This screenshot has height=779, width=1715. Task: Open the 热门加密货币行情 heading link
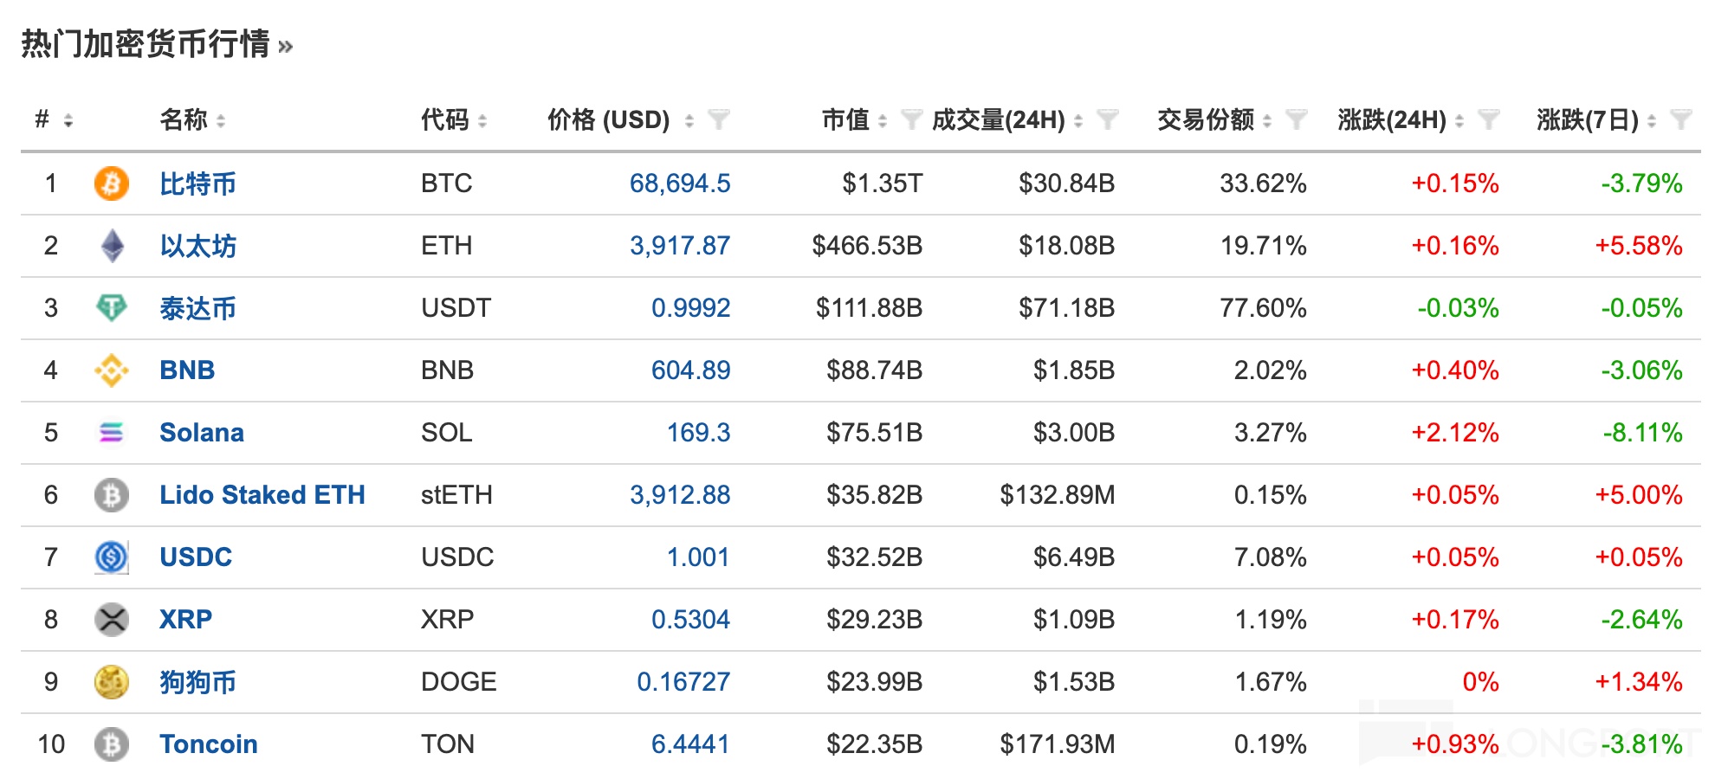pyautogui.click(x=156, y=43)
